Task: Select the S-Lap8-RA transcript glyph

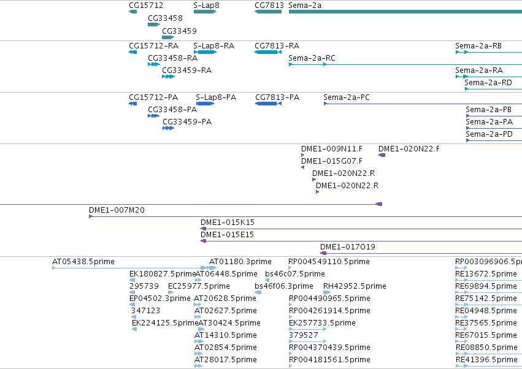Action: click(x=205, y=52)
